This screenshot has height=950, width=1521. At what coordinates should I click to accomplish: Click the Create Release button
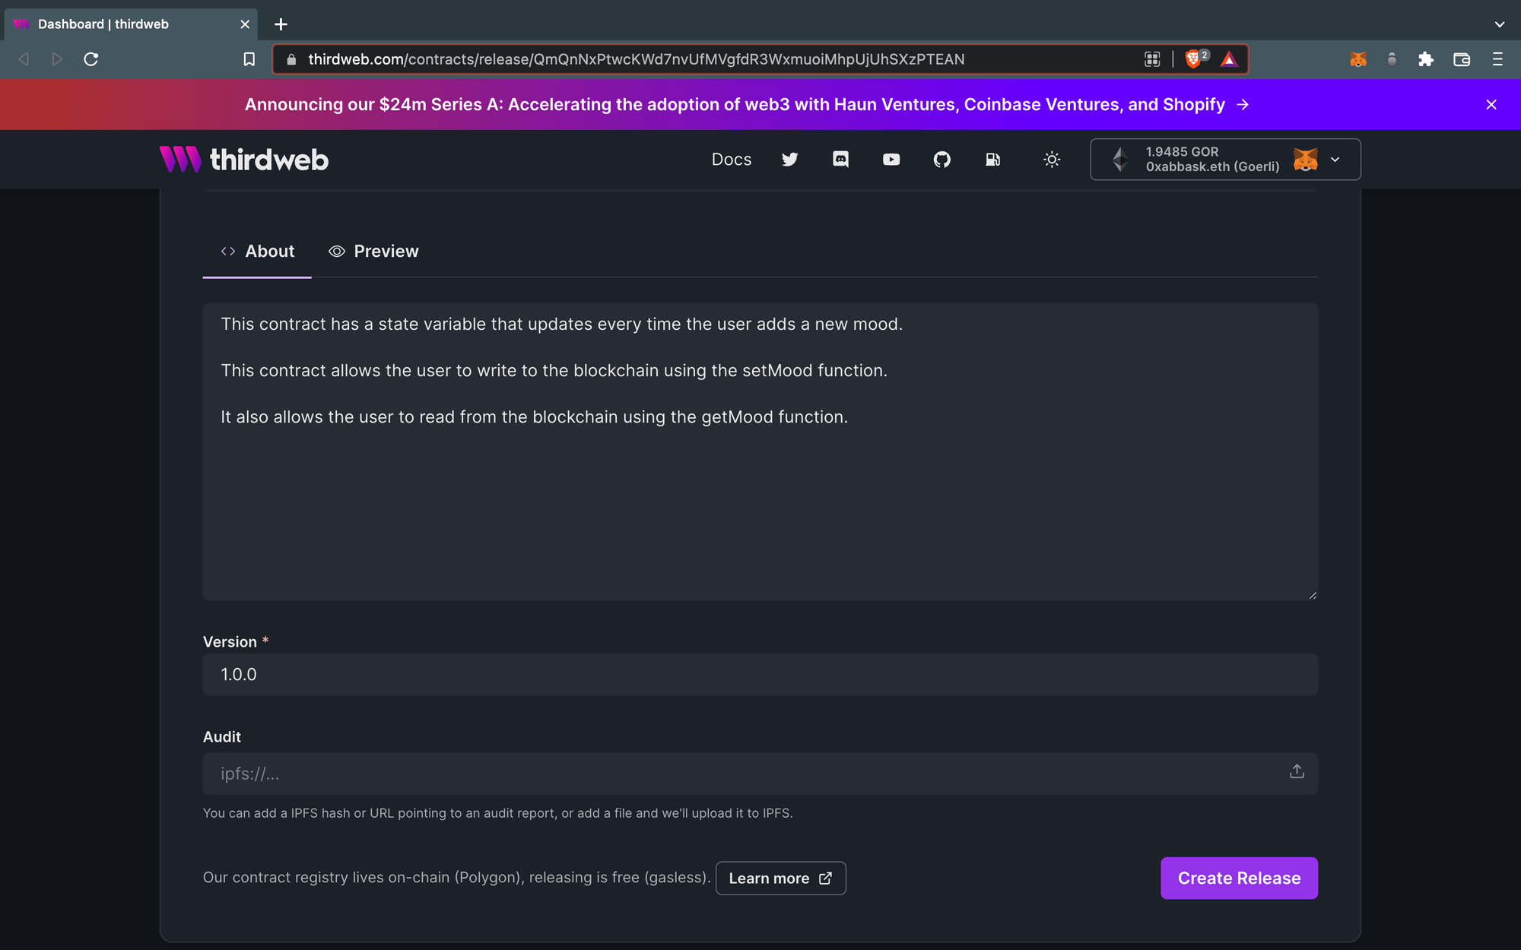pos(1239,878)
